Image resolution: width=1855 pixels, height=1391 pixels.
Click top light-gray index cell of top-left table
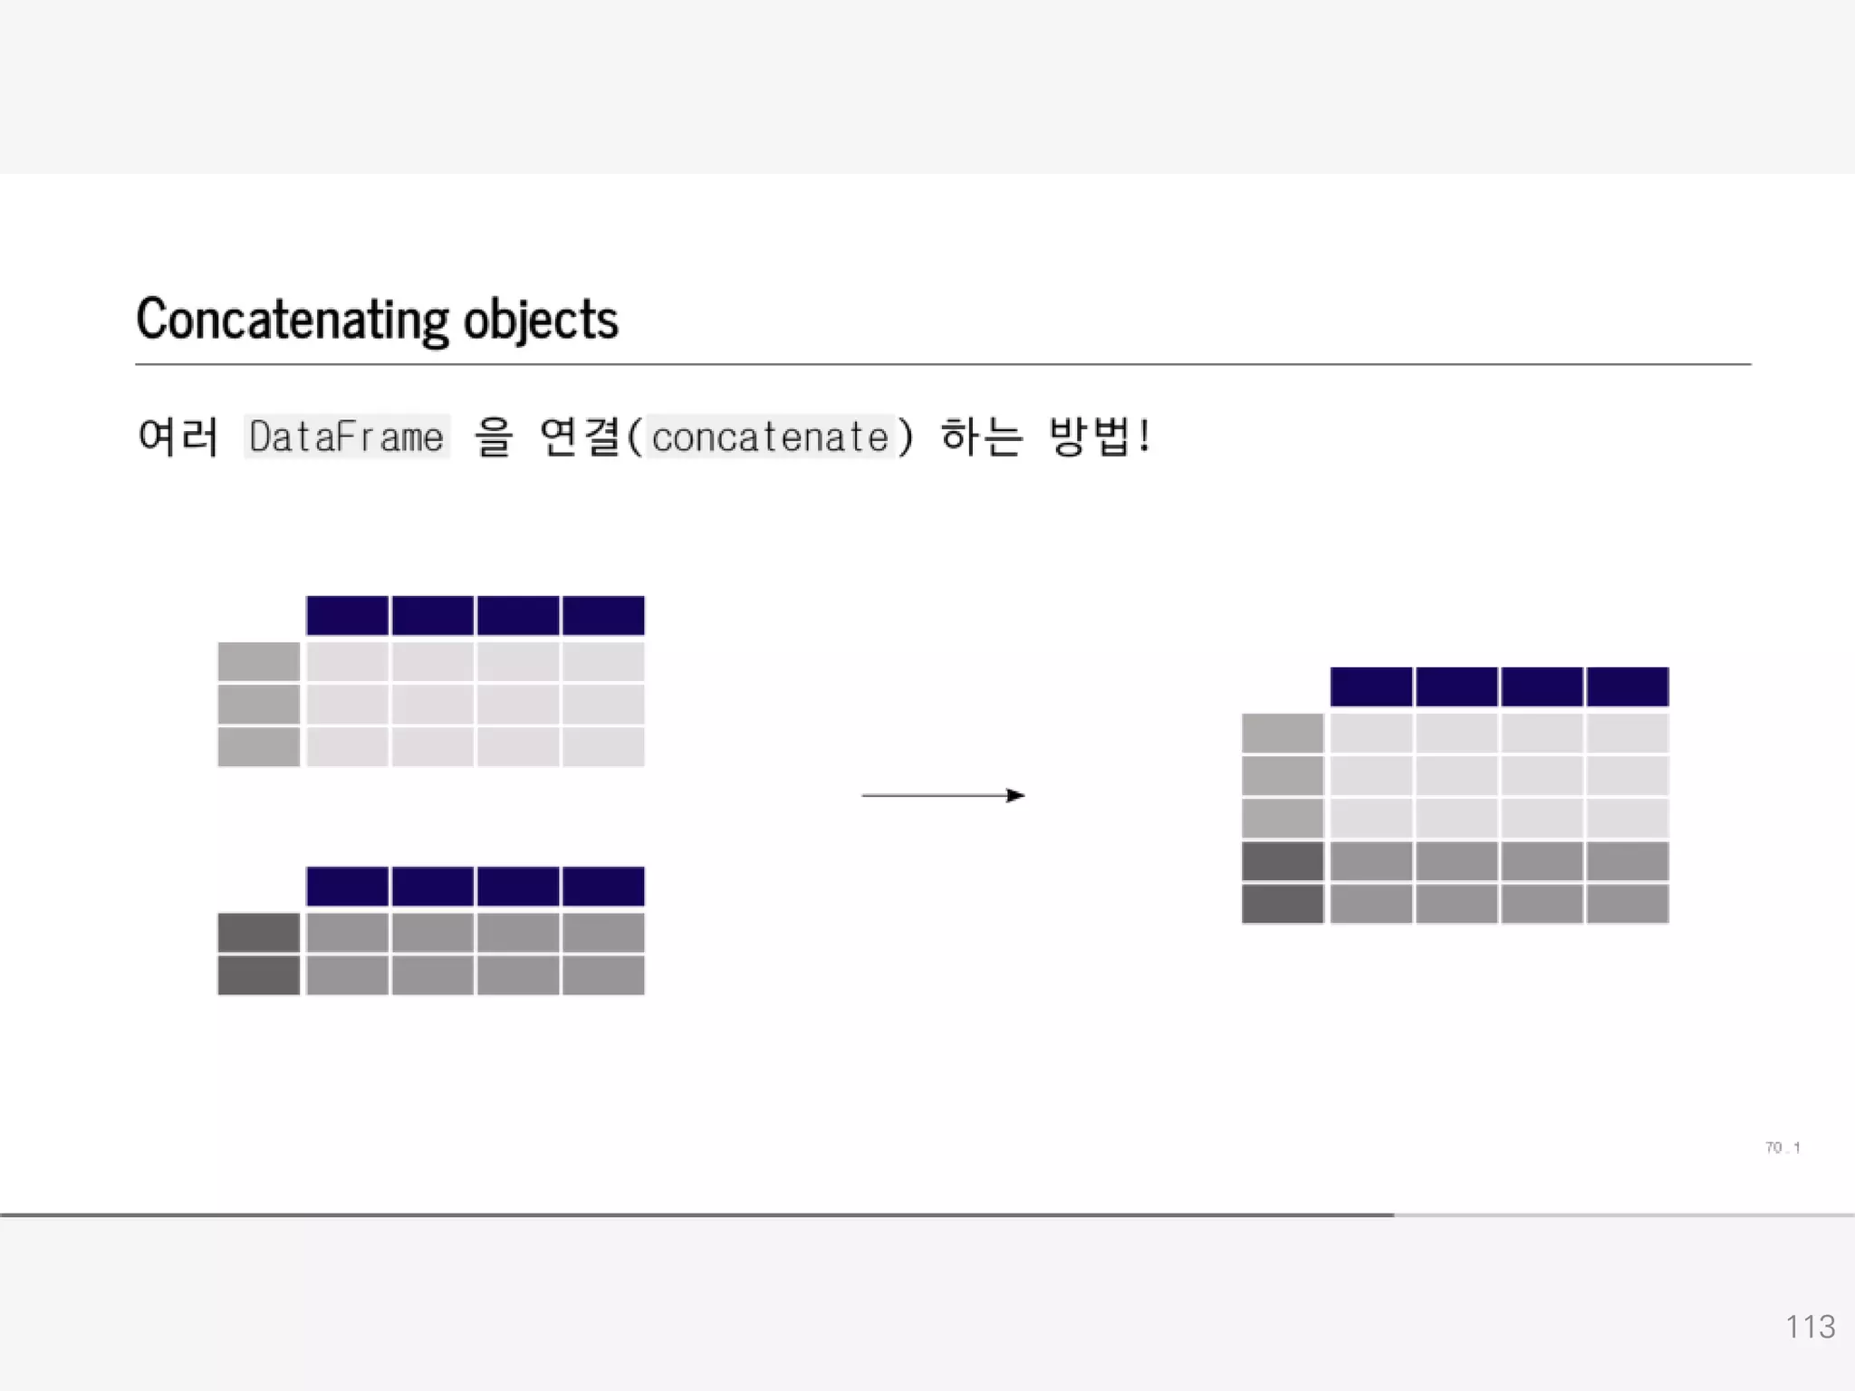[258, 661]
